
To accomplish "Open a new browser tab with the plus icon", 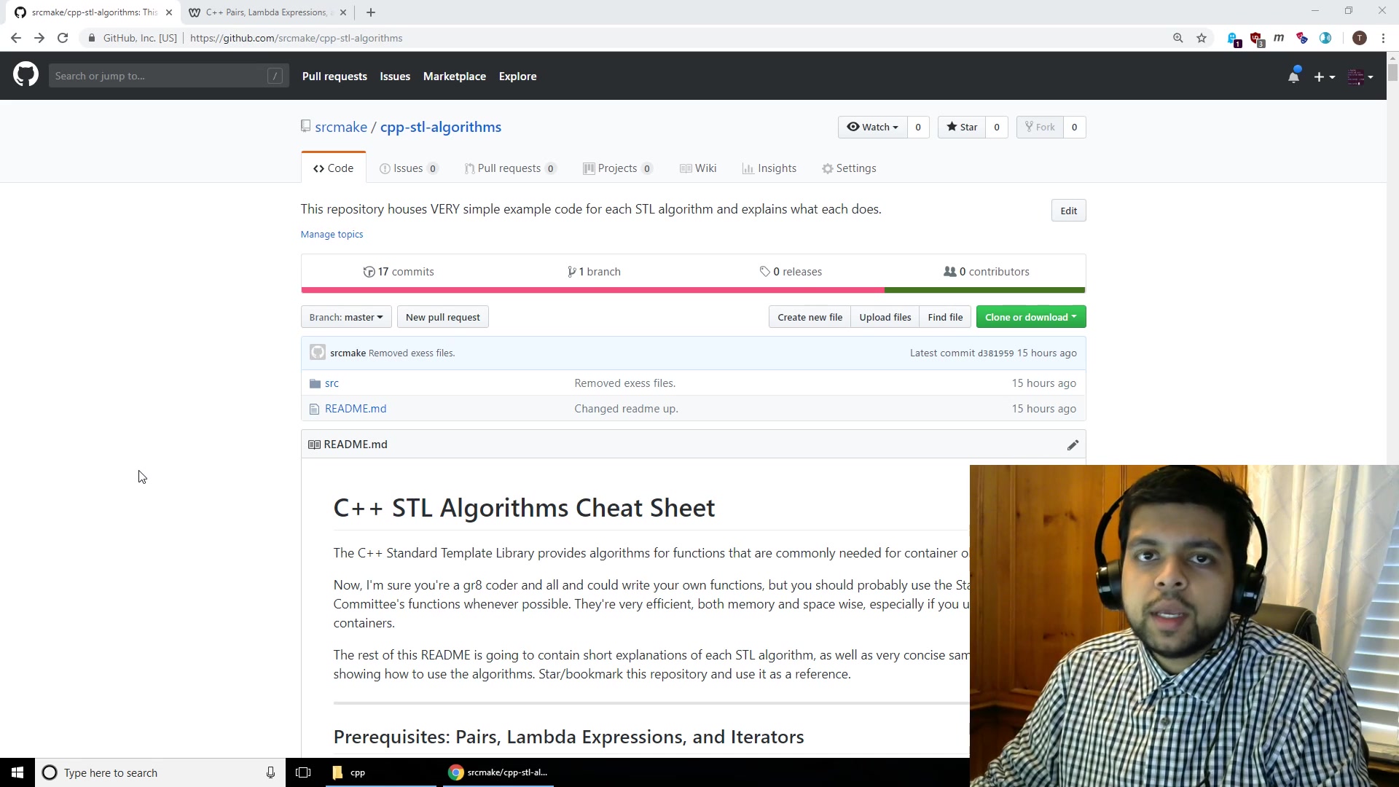I will [371, 12].
